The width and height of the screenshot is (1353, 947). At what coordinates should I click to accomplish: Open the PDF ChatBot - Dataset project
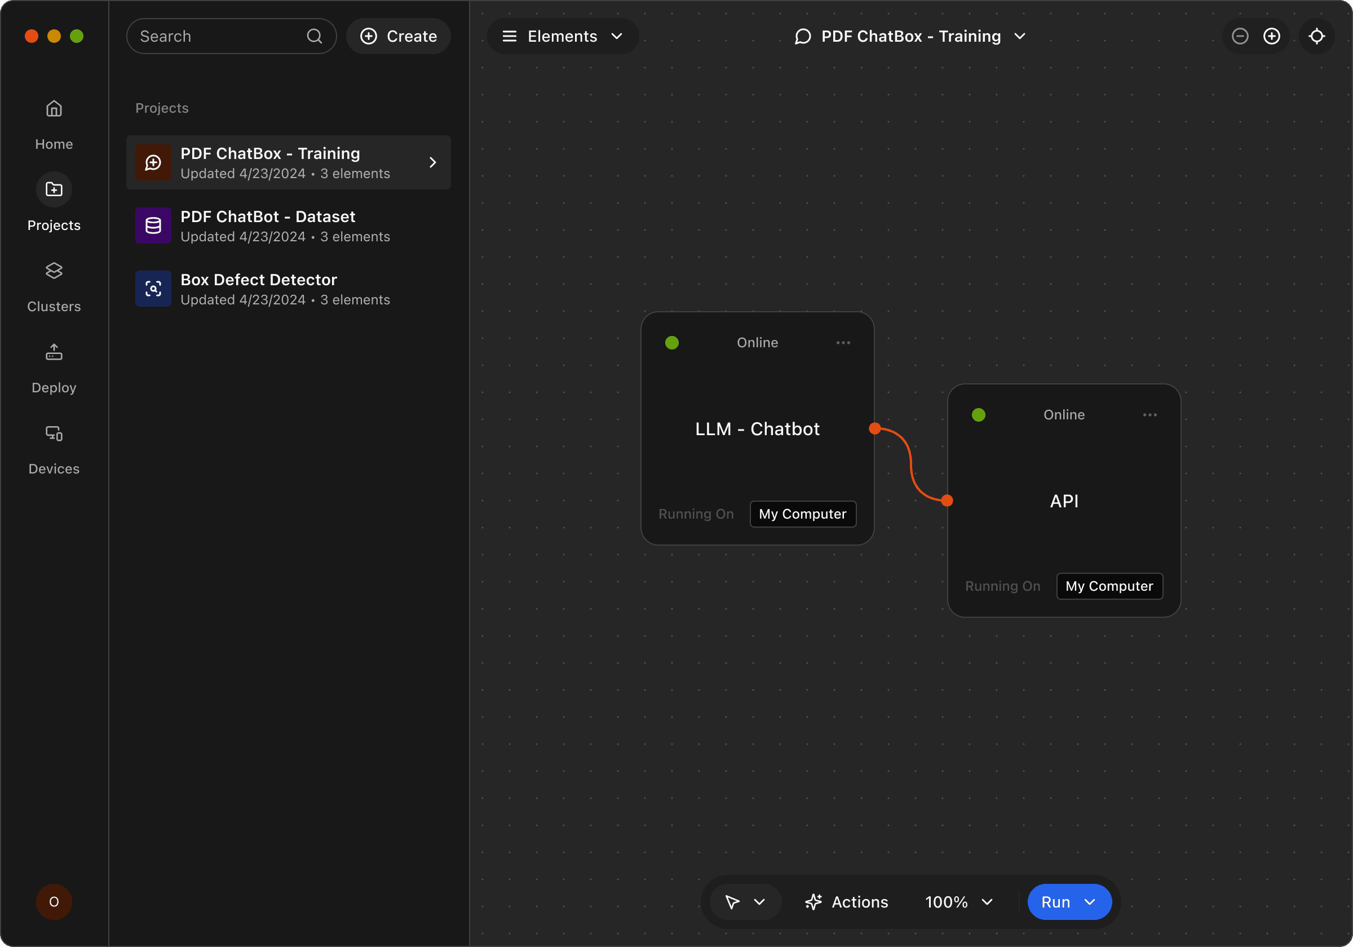click(x=288, y=225)
